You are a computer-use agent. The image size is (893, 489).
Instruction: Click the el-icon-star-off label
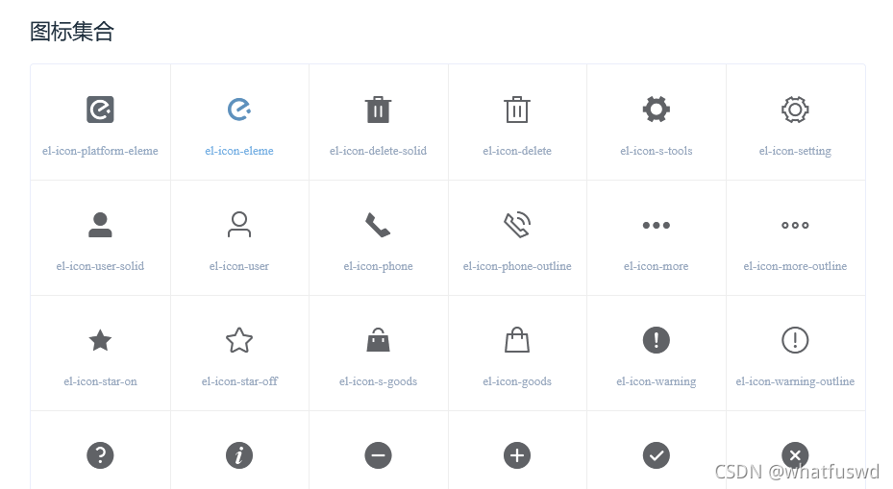pyautogui.click(x=239, y=381)
